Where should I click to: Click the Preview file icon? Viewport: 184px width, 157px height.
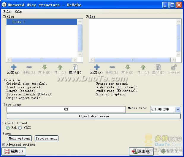coord(174,68)
